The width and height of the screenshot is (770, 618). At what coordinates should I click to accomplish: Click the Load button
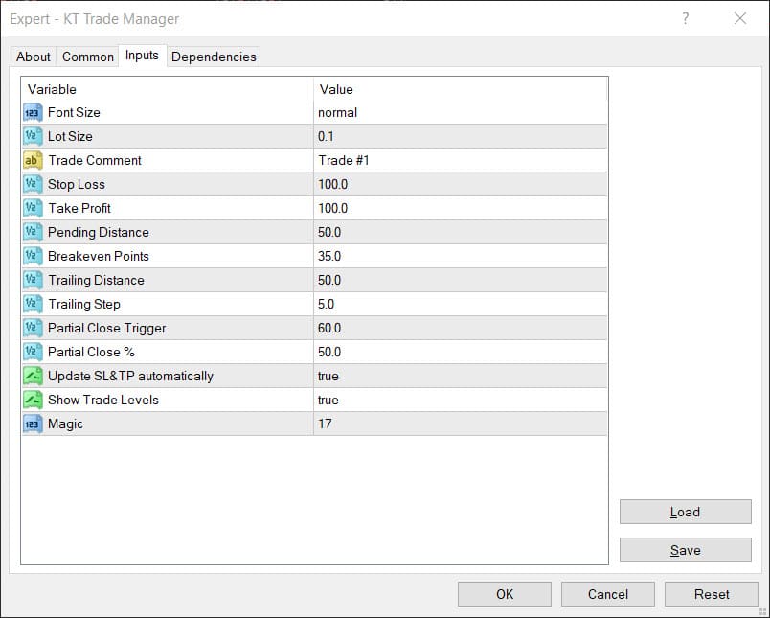click(685, 512)
